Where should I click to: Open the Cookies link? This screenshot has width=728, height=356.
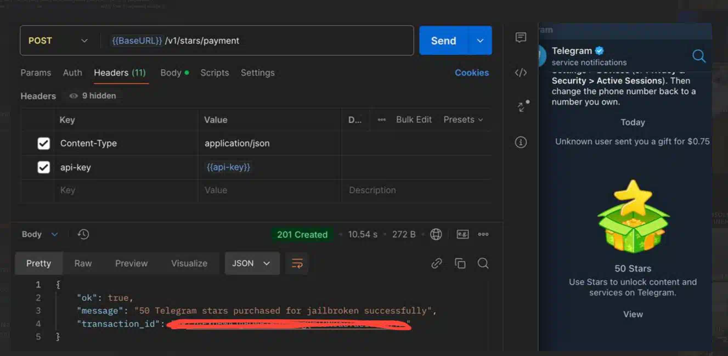[472, 72]
